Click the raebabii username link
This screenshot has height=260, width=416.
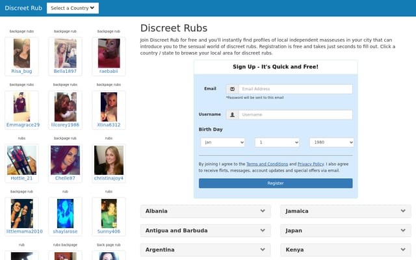tap(109, 71)
